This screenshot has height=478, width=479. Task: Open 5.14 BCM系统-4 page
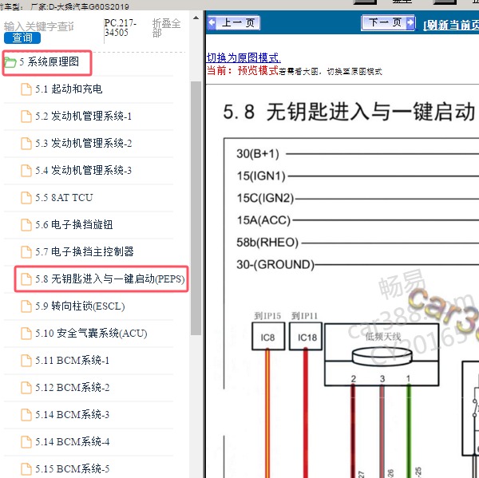[72, 441]
